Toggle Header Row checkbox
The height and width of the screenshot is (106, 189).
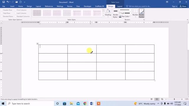tap(2, 10)
